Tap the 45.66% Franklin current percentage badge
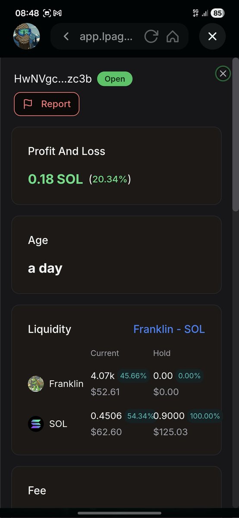Image resolution: width=239 pixels, height=518 pixels. tap(134, 376)
